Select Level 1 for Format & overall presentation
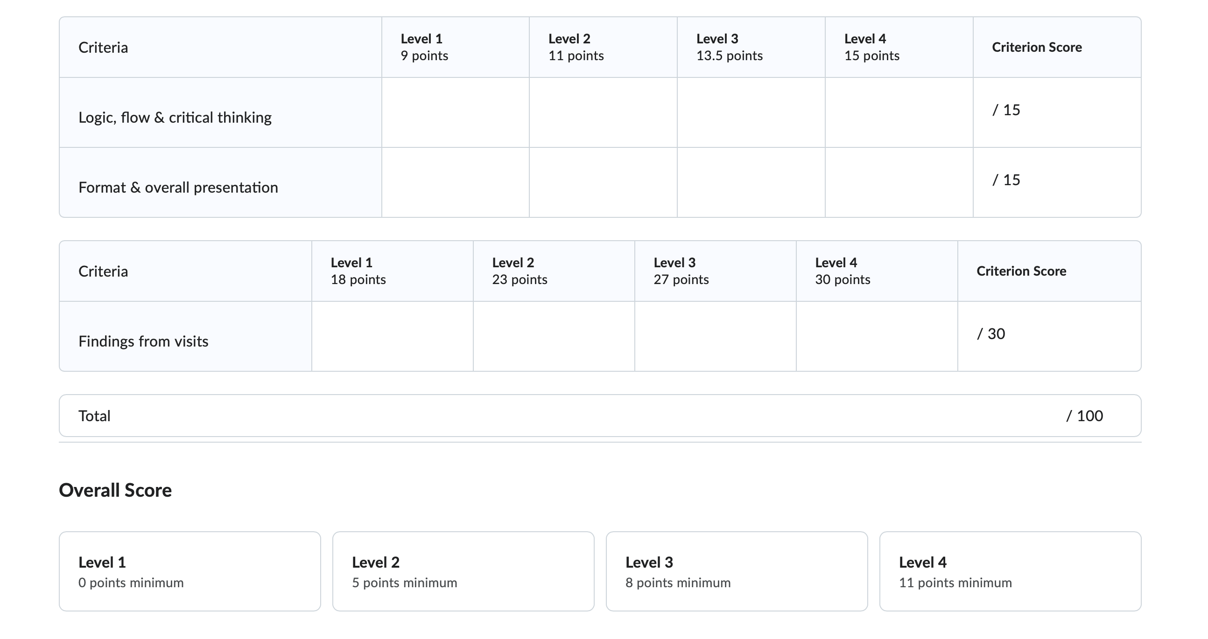The width and height of the screenshot is (1208, 639). pos(456,183)
